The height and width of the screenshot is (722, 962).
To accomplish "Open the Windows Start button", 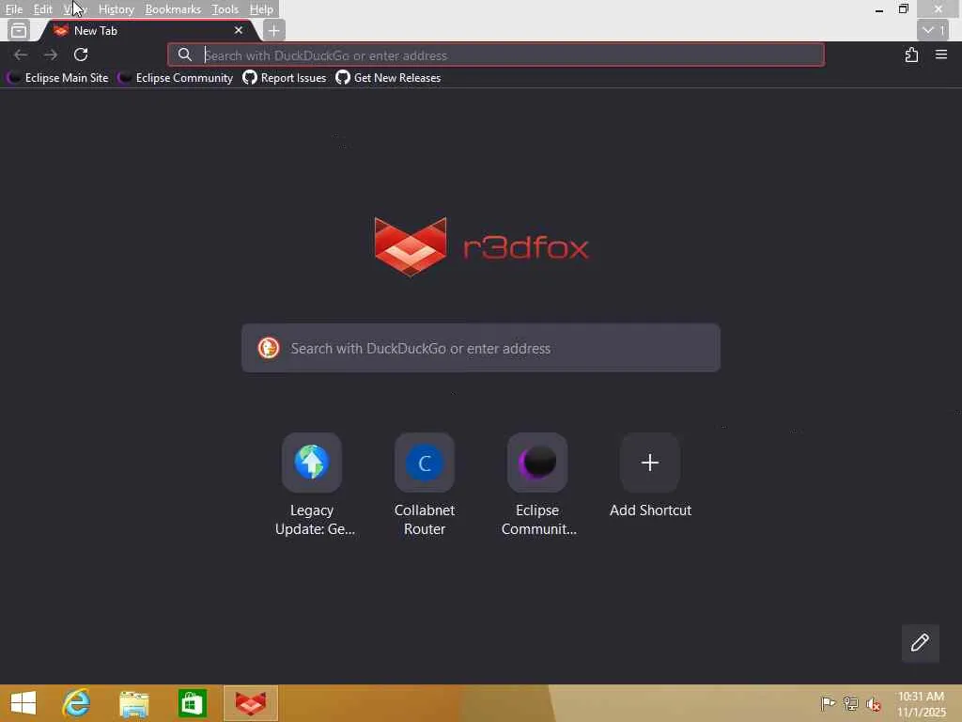I will [x=23, y=703].
